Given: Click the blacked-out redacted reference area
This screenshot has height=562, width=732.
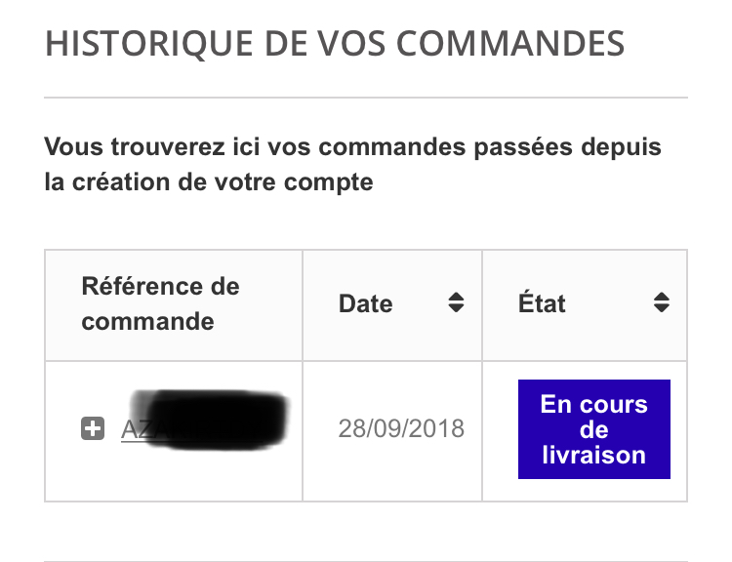Looking at the screenshot, I should point(209,420).
